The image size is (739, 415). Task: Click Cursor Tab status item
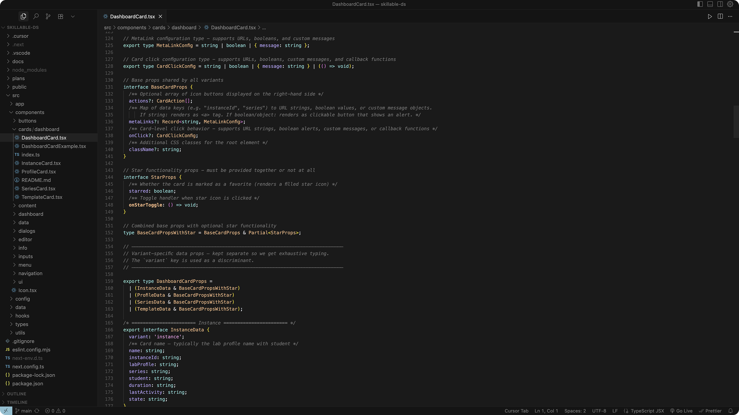click(x=516, y=411)
